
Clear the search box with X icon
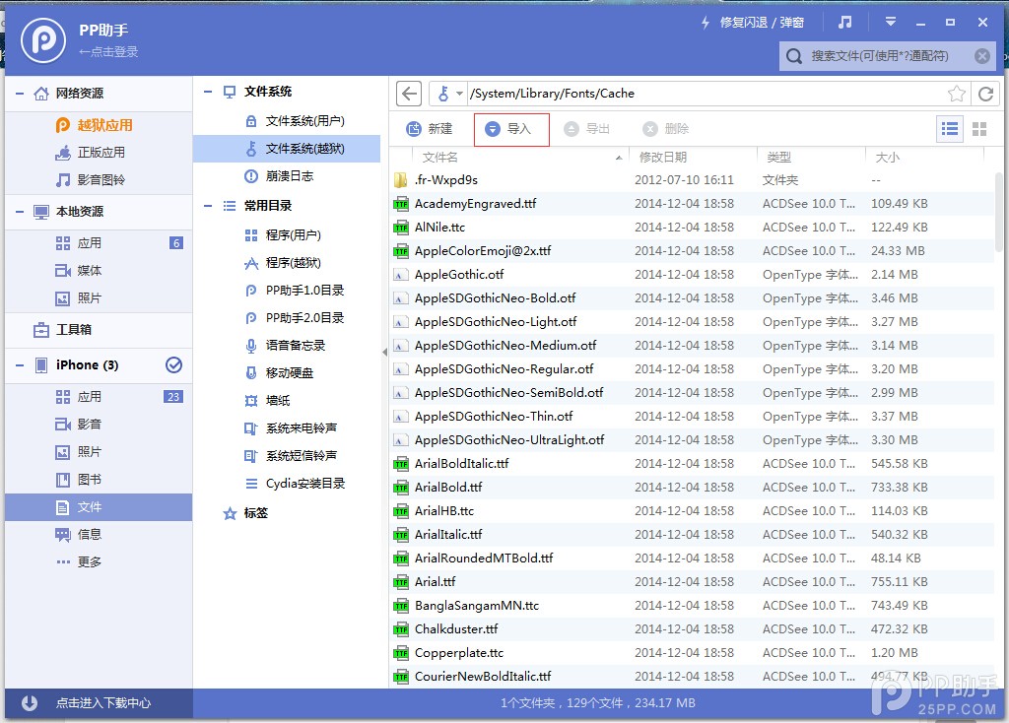(x=981, y=56)
